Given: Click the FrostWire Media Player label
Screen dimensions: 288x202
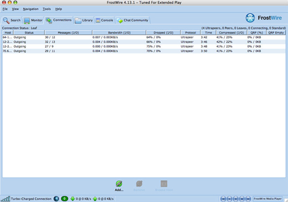Looking at the screenshot, I should [x=268, y=199].
